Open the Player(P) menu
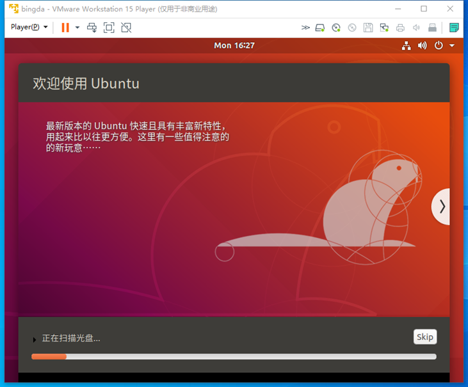 [29, 27]
